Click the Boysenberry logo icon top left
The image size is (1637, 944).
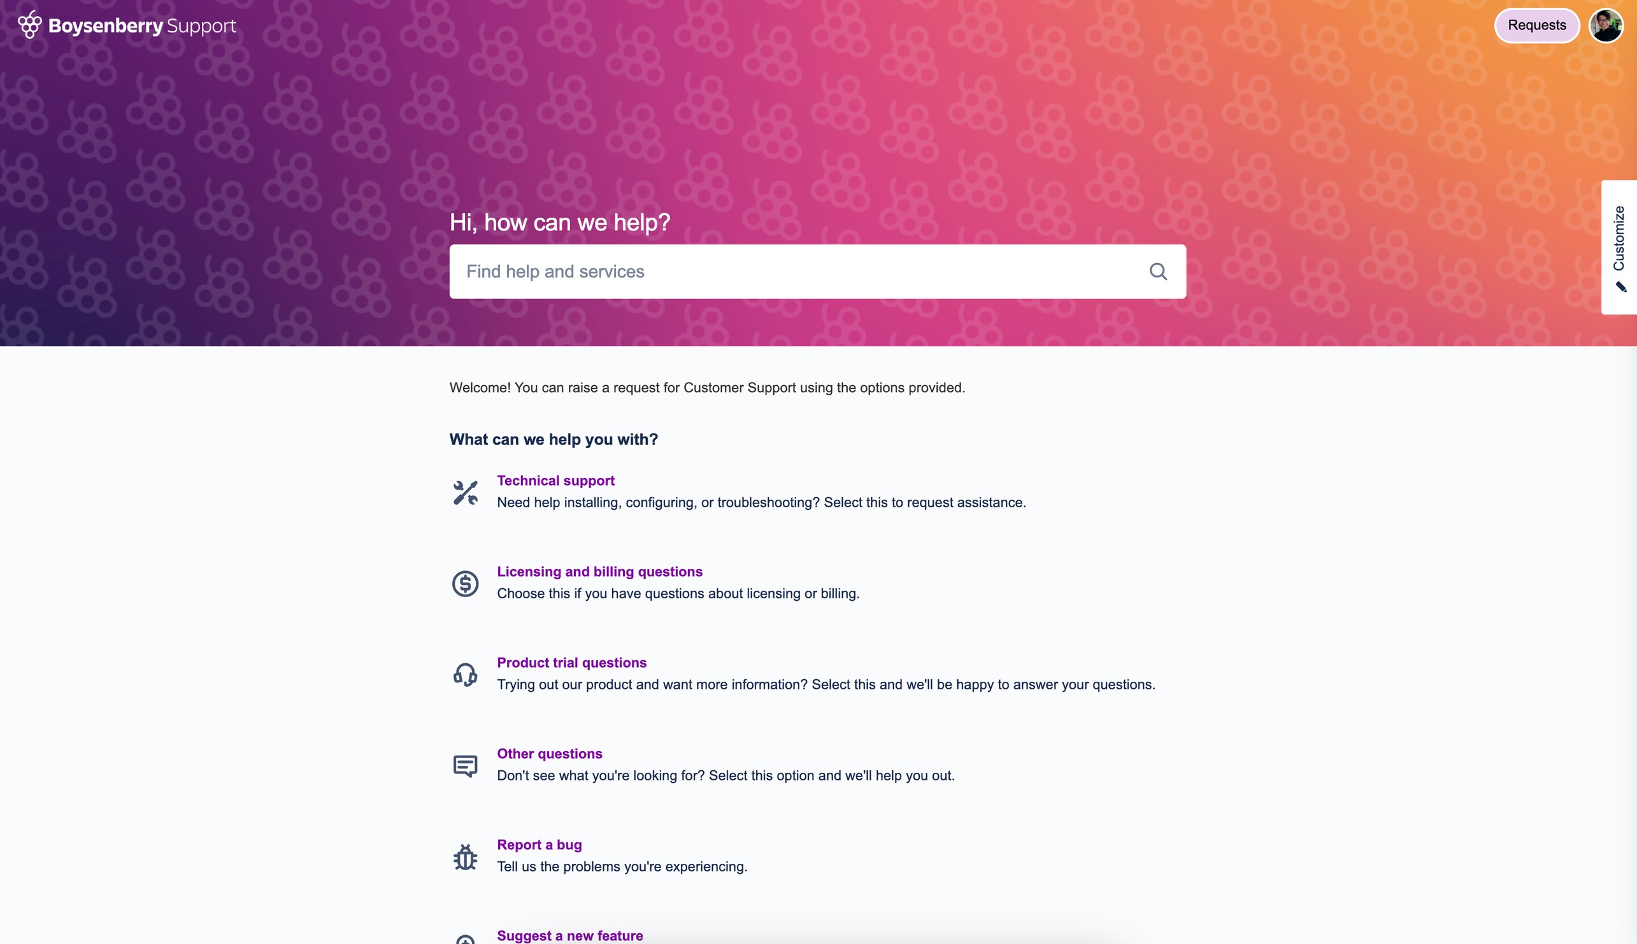coord(31,25)
